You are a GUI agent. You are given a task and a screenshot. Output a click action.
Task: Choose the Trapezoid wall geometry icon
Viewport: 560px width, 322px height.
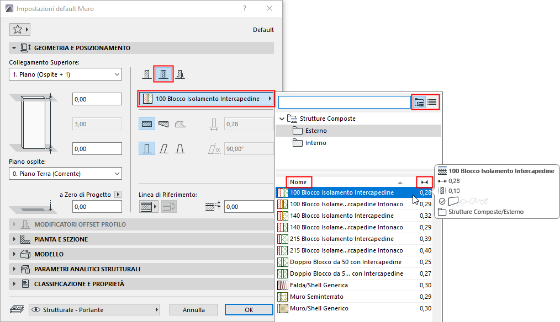click(163, 124)
